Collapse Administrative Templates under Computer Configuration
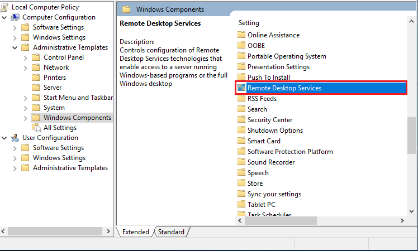 point(15,47)
